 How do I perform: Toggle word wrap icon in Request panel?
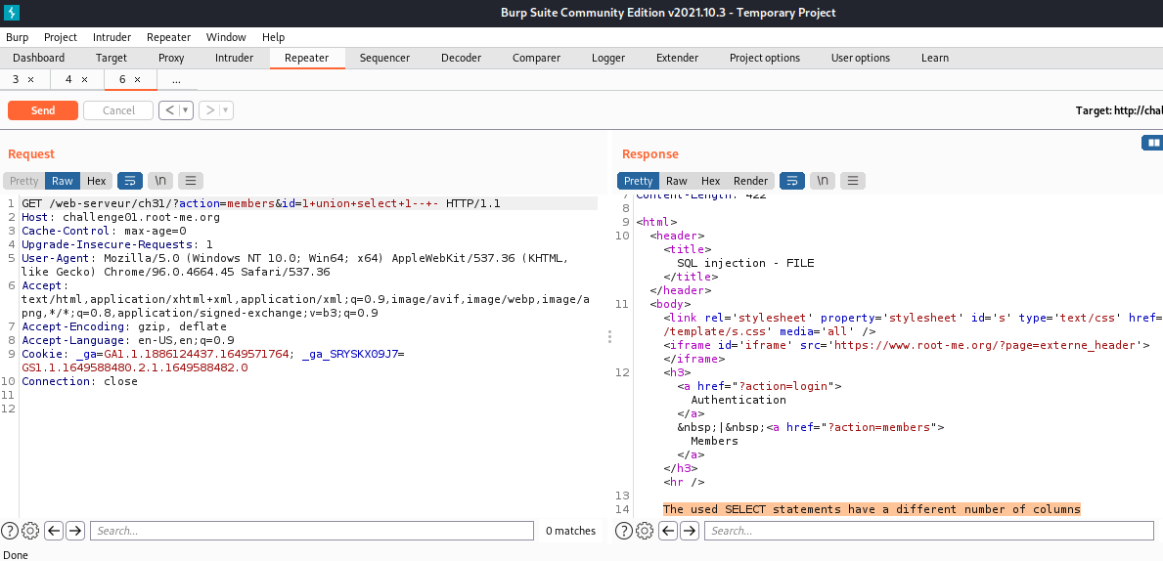coord(130,181)
